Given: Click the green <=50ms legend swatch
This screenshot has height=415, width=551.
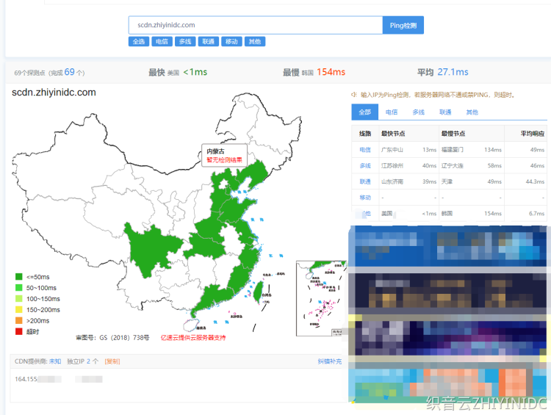Looking at the screenshot, I should pos(18,277).
